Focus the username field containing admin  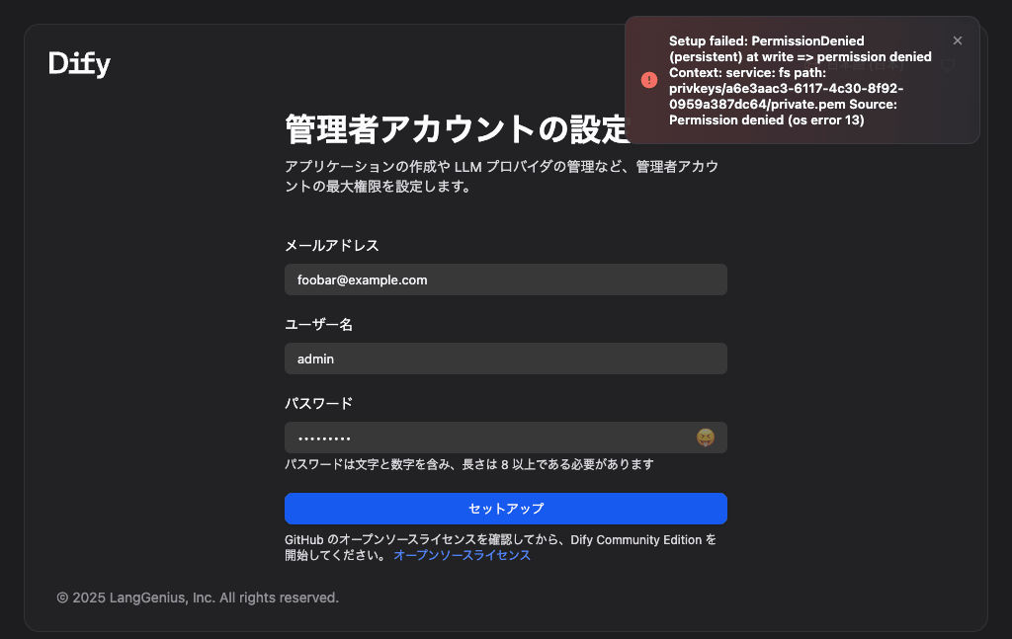coord(506,359)
